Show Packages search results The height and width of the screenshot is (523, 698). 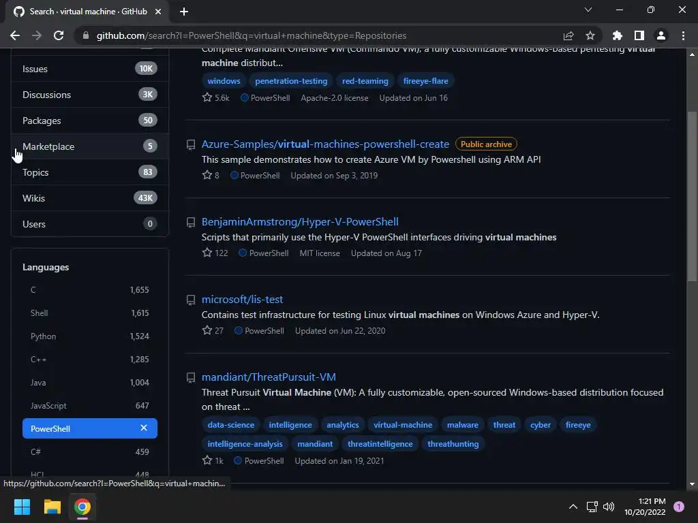[x=90, y=121]
